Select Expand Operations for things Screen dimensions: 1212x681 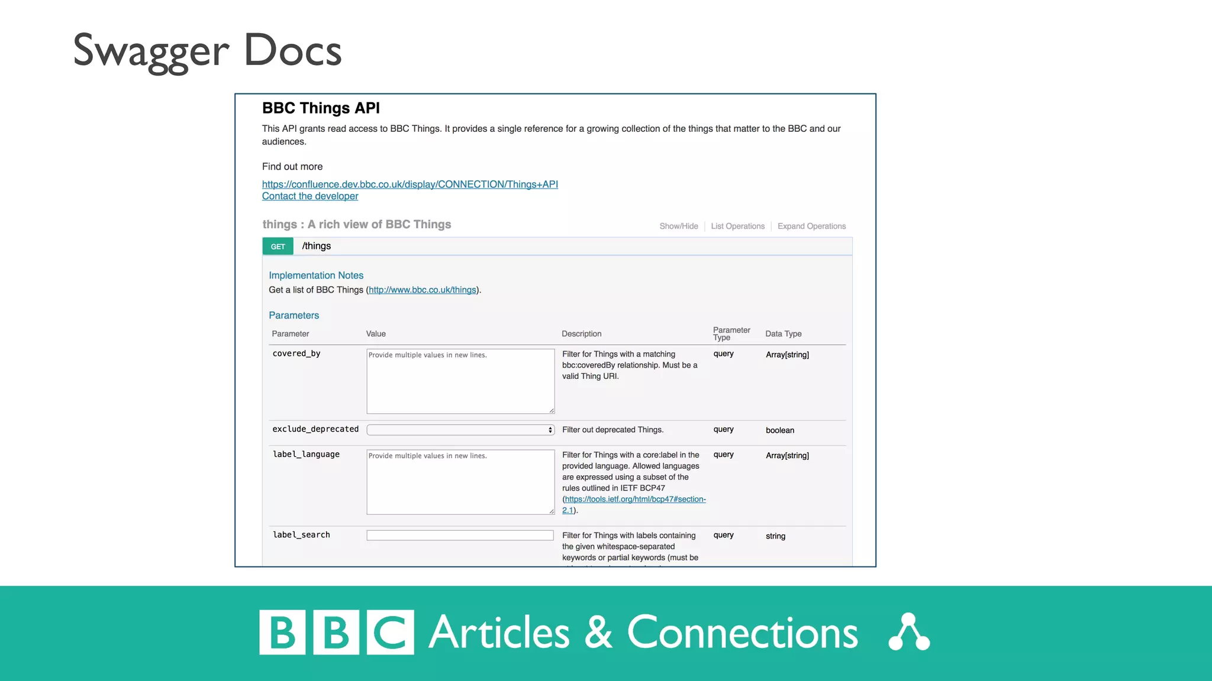(x=811, y=226)
